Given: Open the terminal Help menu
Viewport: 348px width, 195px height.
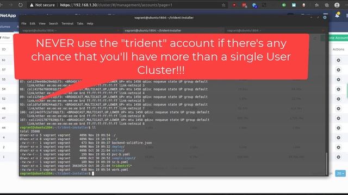Looking at the screenshot, I should [x=90, y=23].
